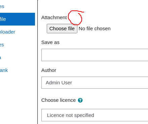The width and height of the screenshot is (148, 124).
Task: Click inside the red hand-drawn circle
Action: click(75, 18)
